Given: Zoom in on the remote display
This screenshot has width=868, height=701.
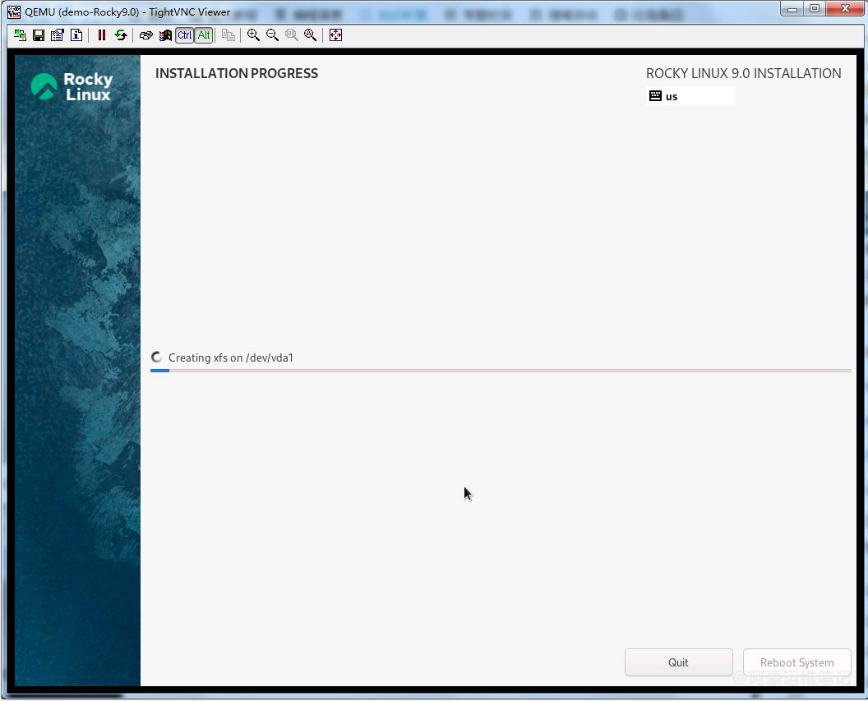Looking at the screenshot, I should pyautogui.click(x=253, y=35).
